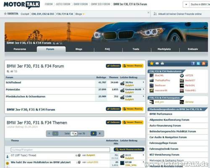Click the arrow at end of OT Thread row
Image resolution: width=210 pixels, height=168 pixels.
(144, 155)
